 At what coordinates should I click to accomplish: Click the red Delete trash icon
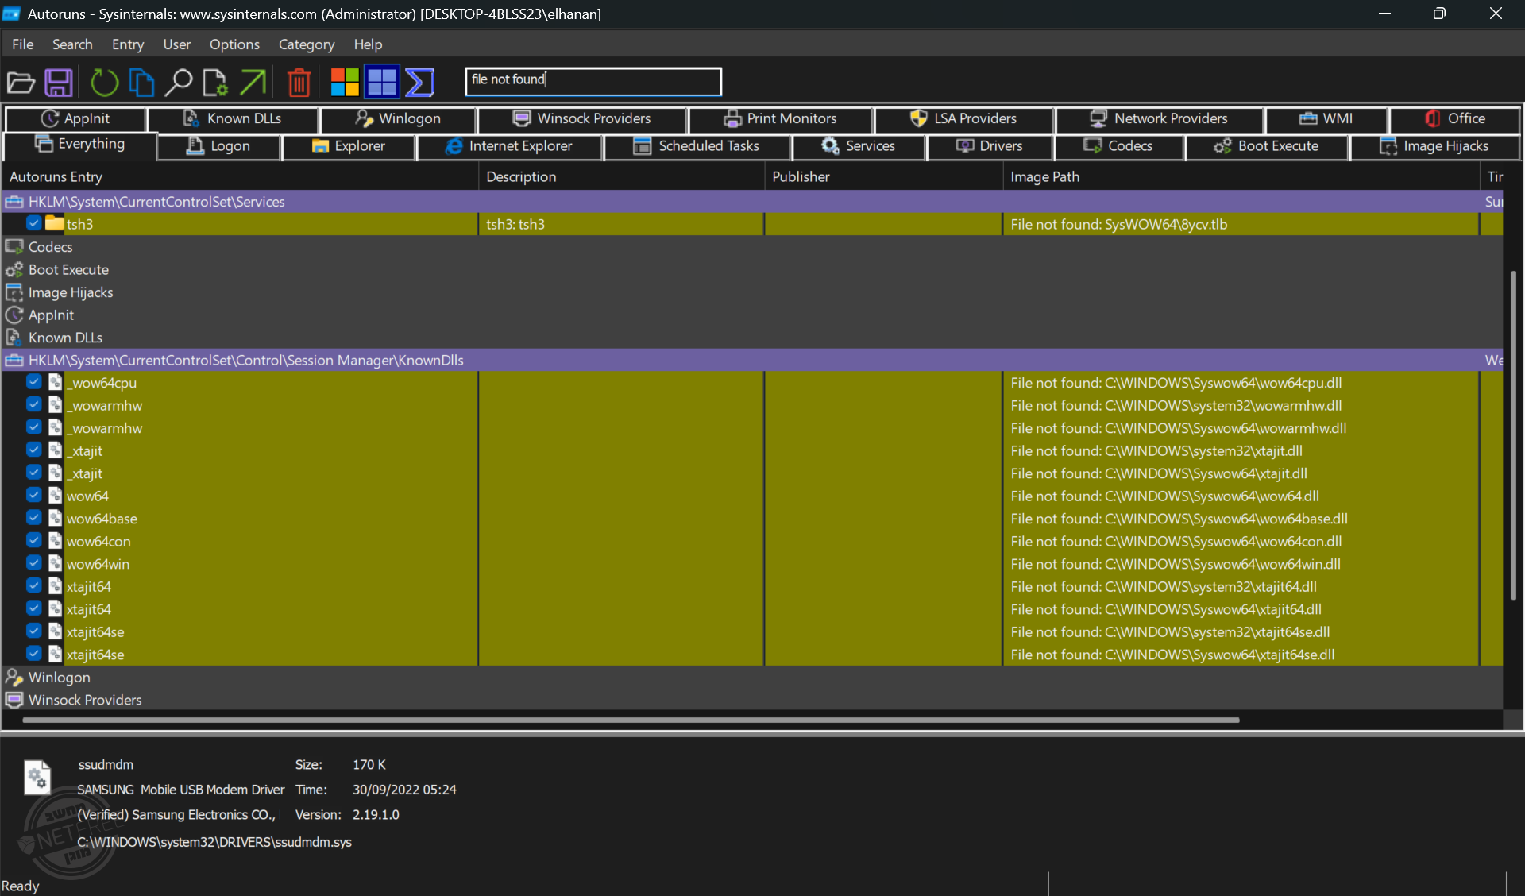[x=299, y=82]
